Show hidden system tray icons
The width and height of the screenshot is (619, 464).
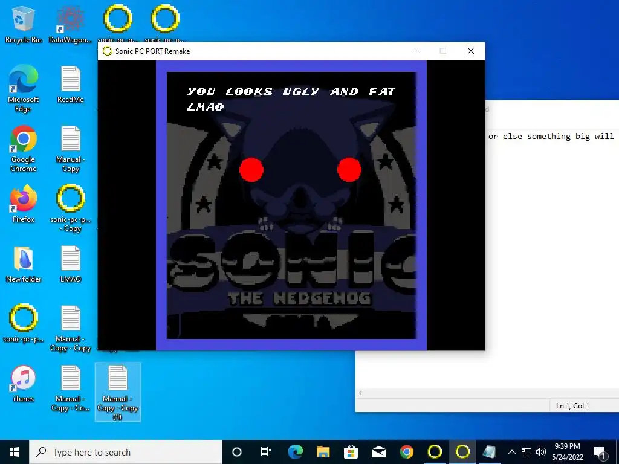click(511, 452)
